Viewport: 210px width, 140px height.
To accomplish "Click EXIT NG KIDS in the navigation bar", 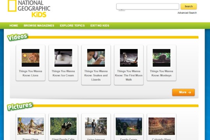I will [100, 25].
